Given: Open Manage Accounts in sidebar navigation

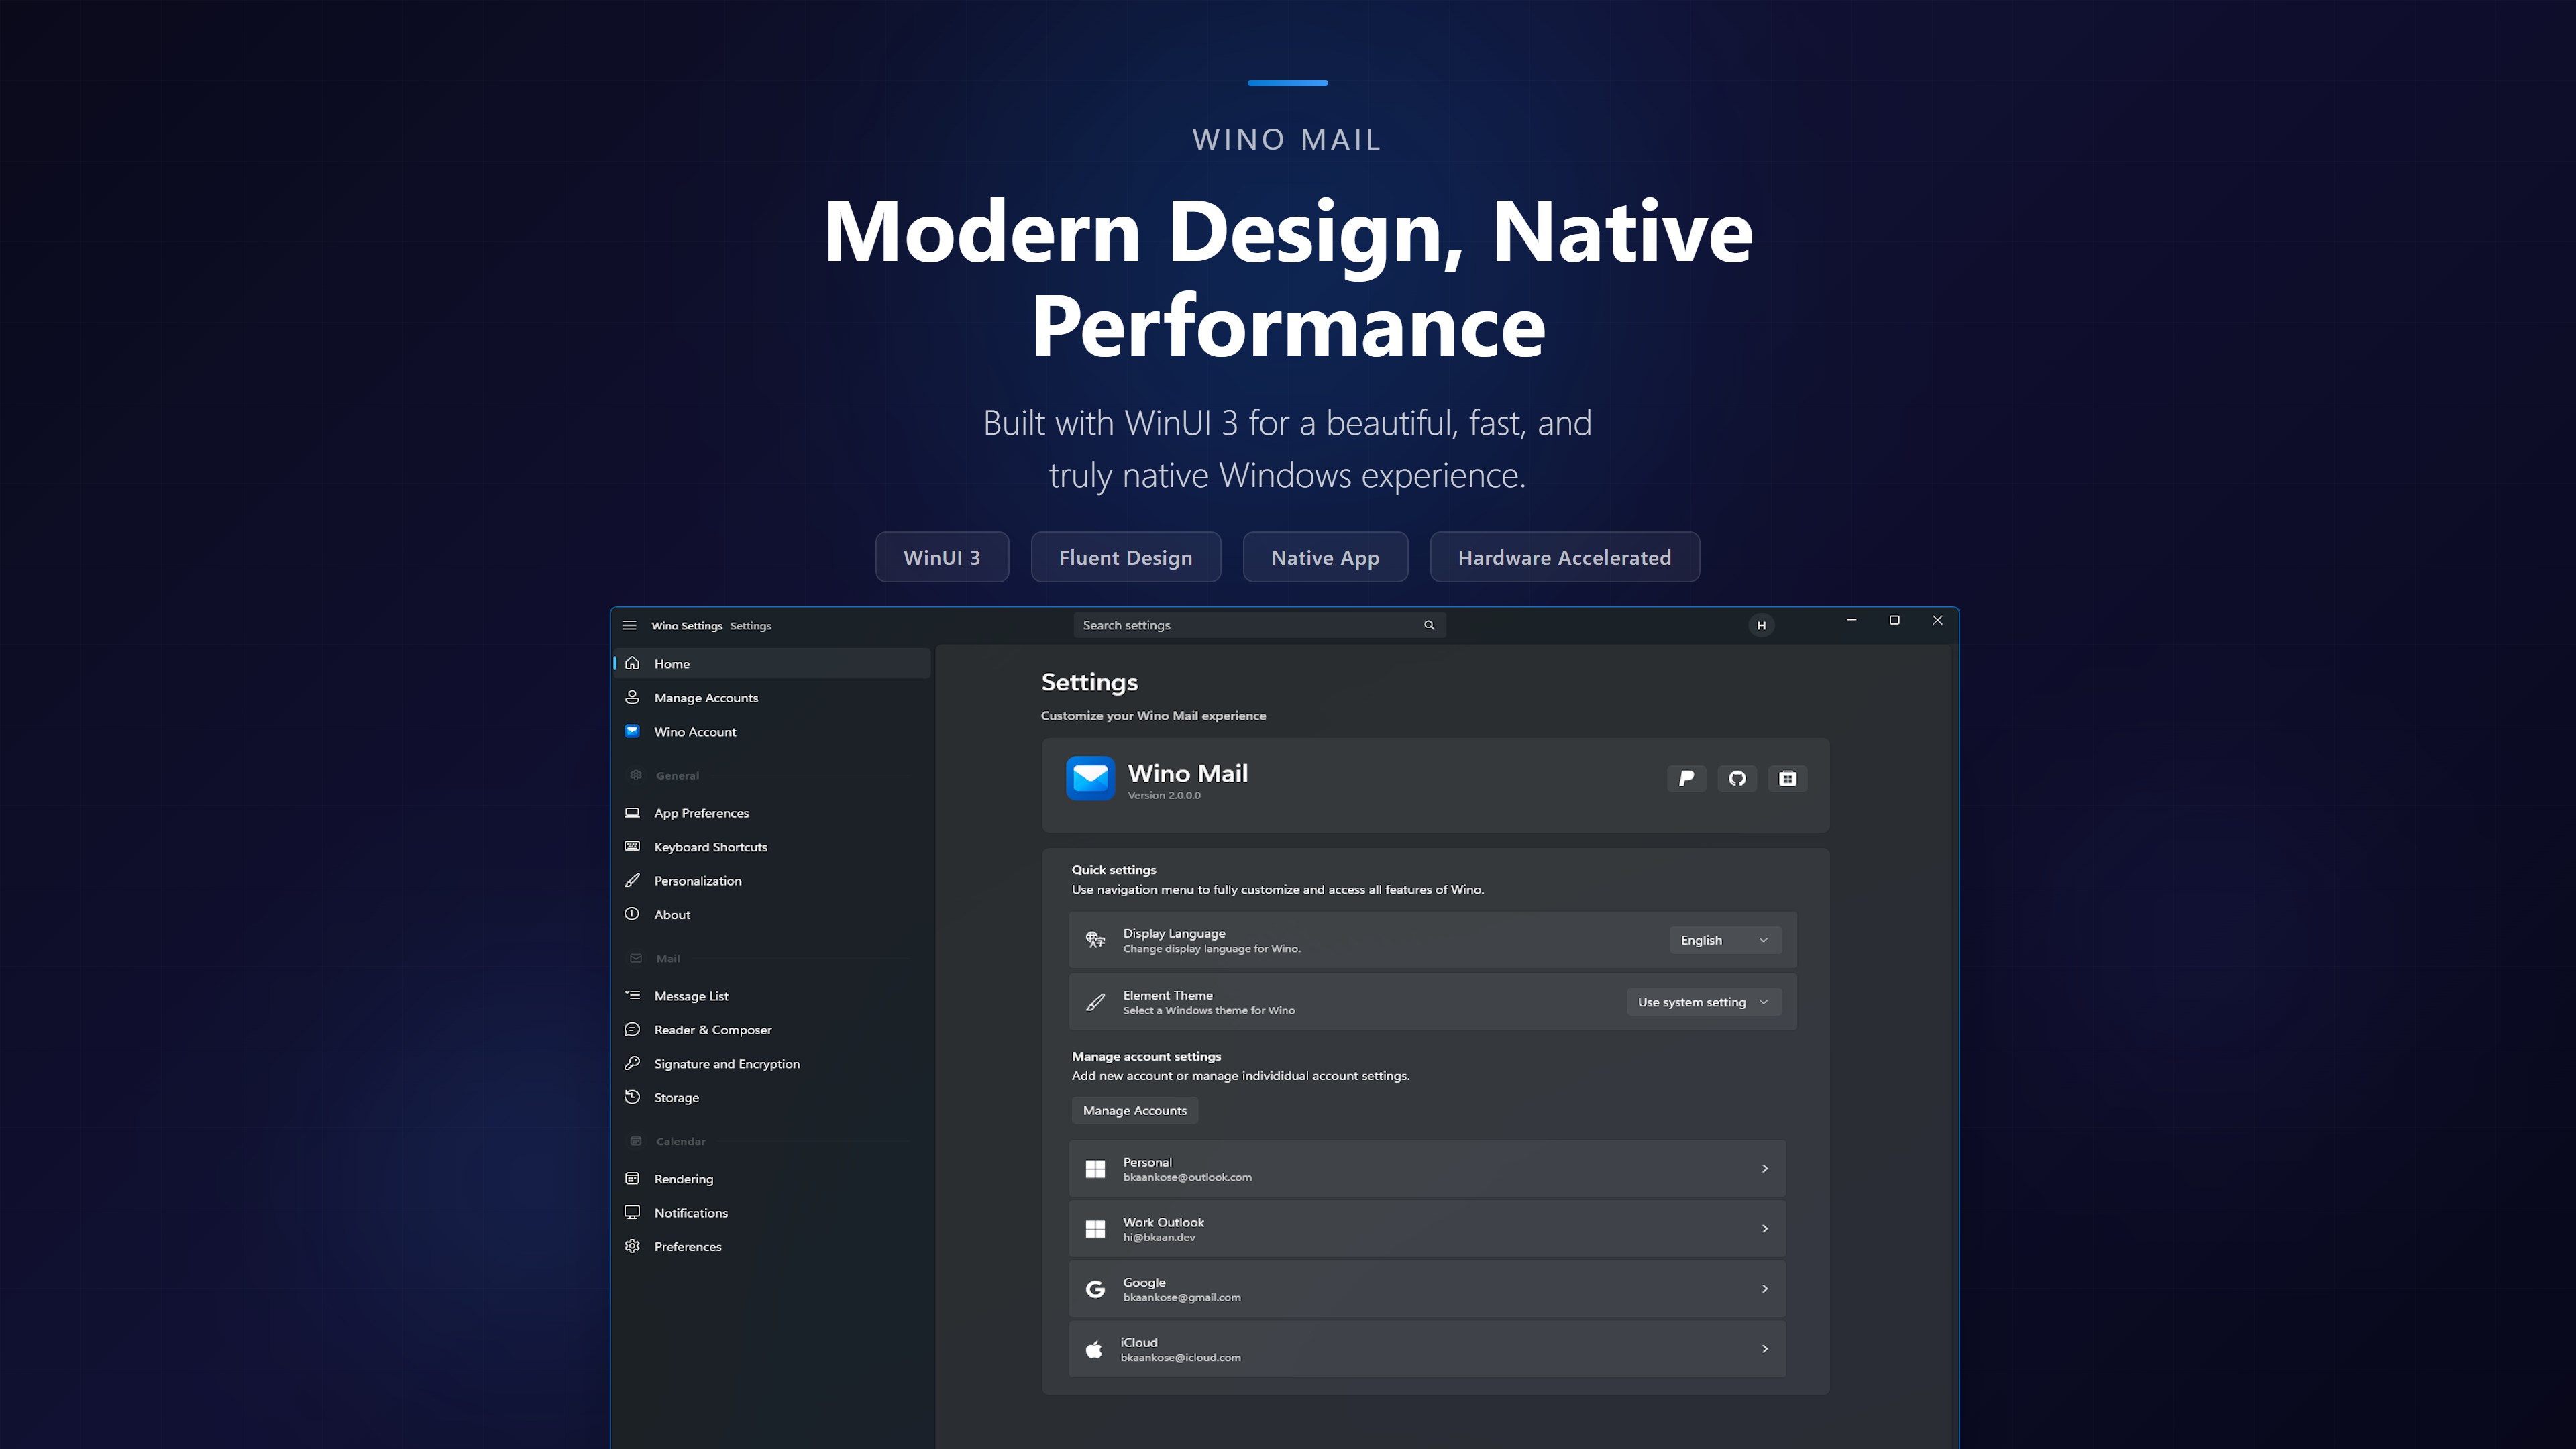Looking at the screenshot, I should 772,697.
